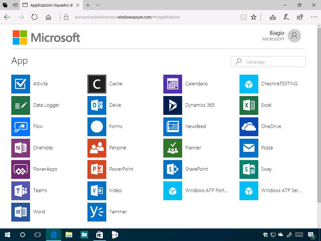Add this page to favorites
This screenshot has width=321, height=241.
[x=254, y=17]
